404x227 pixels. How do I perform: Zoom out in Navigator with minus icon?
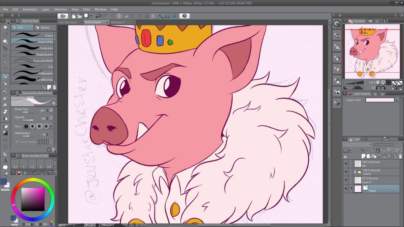378,82
